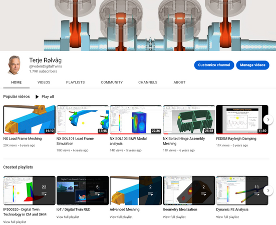Click the Play all triangle icon
The image size is (276, 225).
[37, 96]
